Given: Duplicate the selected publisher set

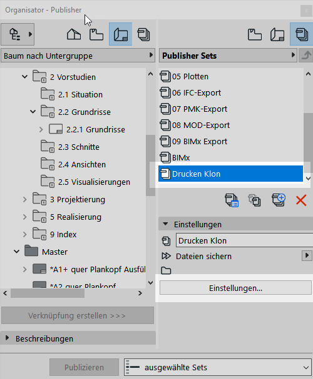Looking at the screenshot, I should point(255,200).
